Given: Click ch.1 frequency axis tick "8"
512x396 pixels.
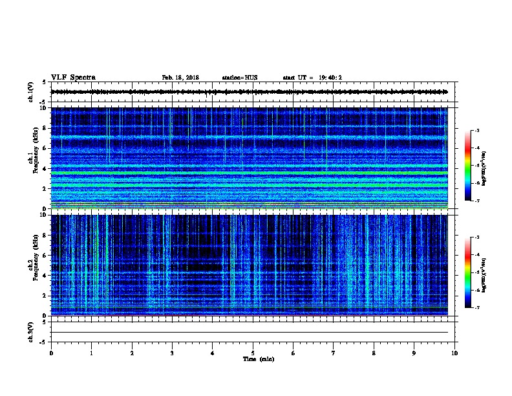Looking at the screenshot, I should coord(45,128).
